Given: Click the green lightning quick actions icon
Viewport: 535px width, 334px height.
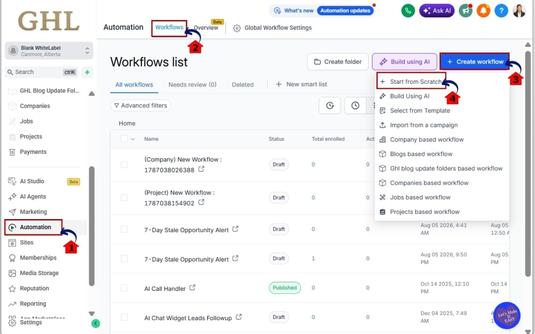Looking at the screenshot, I should pyautogui.click(x=87, y=72).
